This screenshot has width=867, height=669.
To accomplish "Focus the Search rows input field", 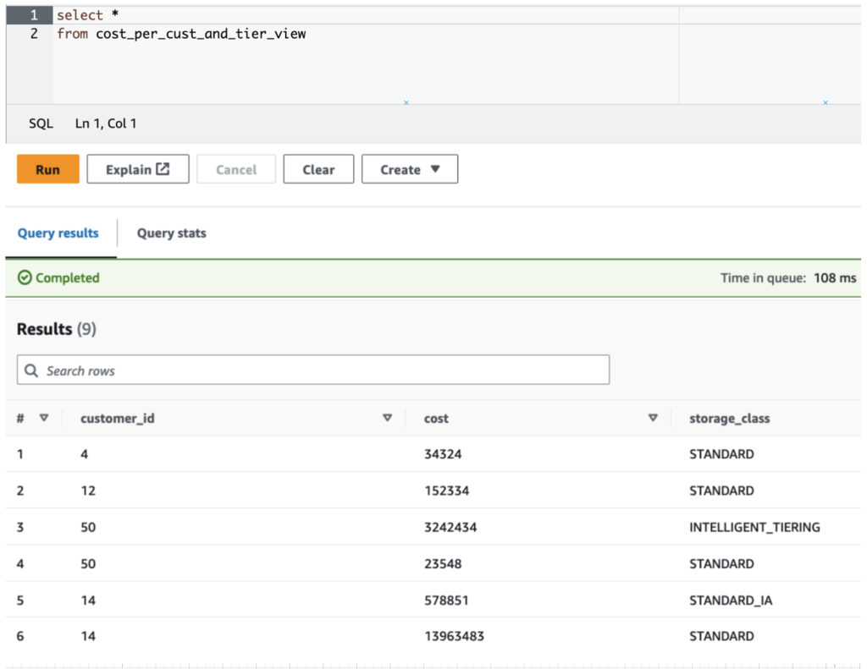I will (x=322, y=370).
